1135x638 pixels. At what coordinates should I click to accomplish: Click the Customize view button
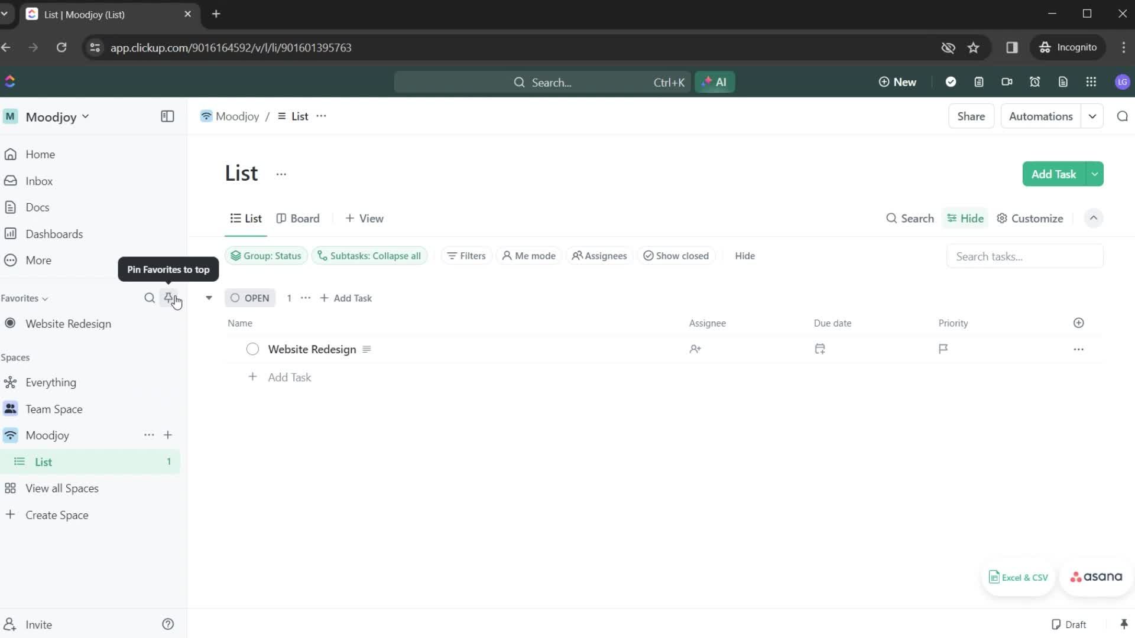1037,218
